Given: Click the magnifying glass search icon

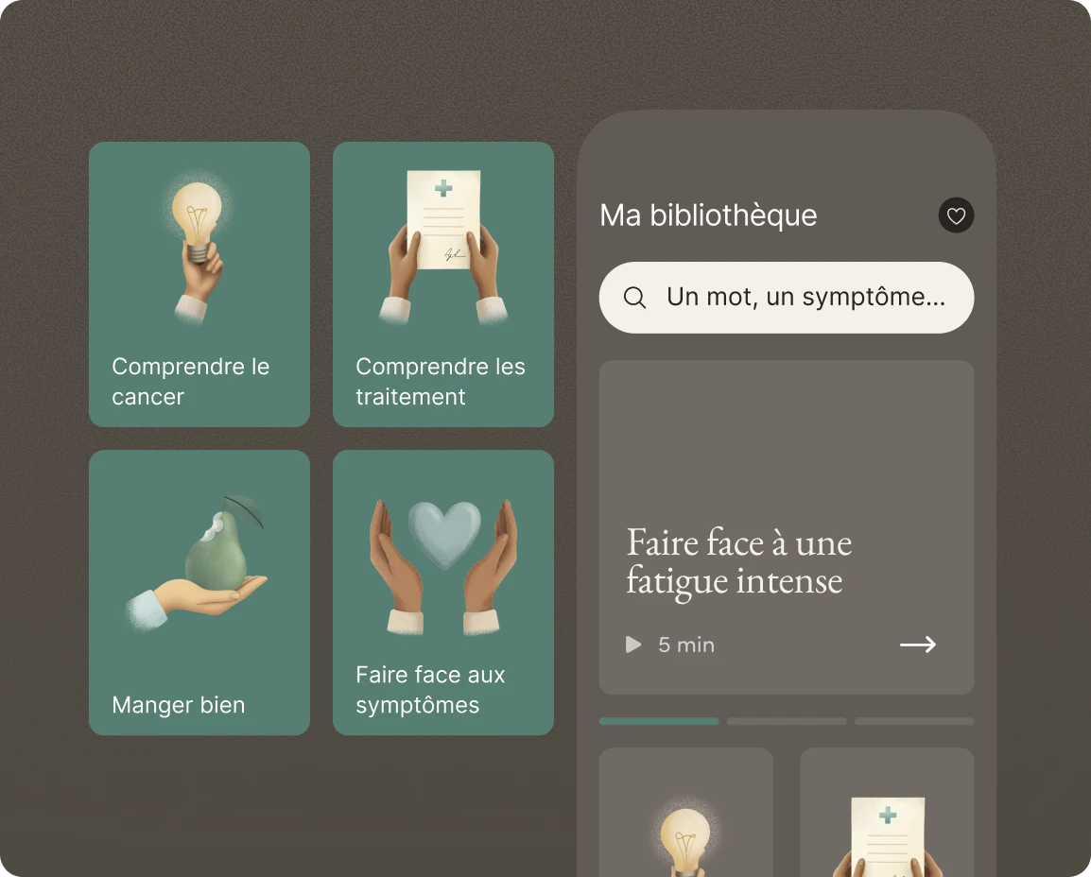Looking at the screenshot, I should pyautogui.click(x=634, y=298).
